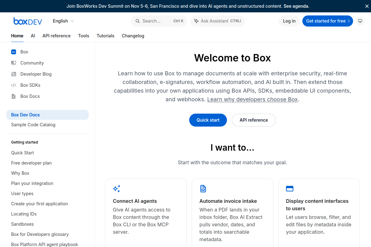Go to the Tools tab

[x=84, y=36]
